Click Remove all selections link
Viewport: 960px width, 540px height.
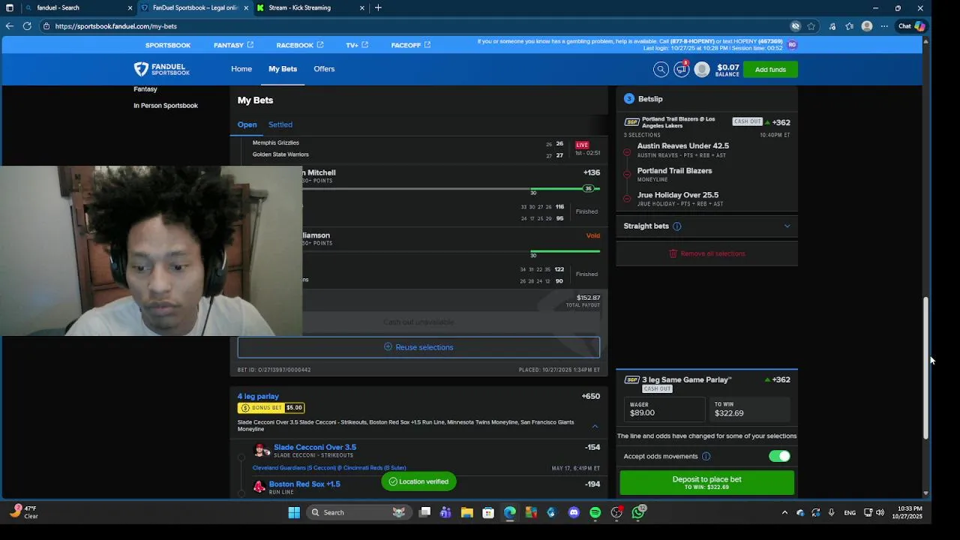click(x=706, y=253)
